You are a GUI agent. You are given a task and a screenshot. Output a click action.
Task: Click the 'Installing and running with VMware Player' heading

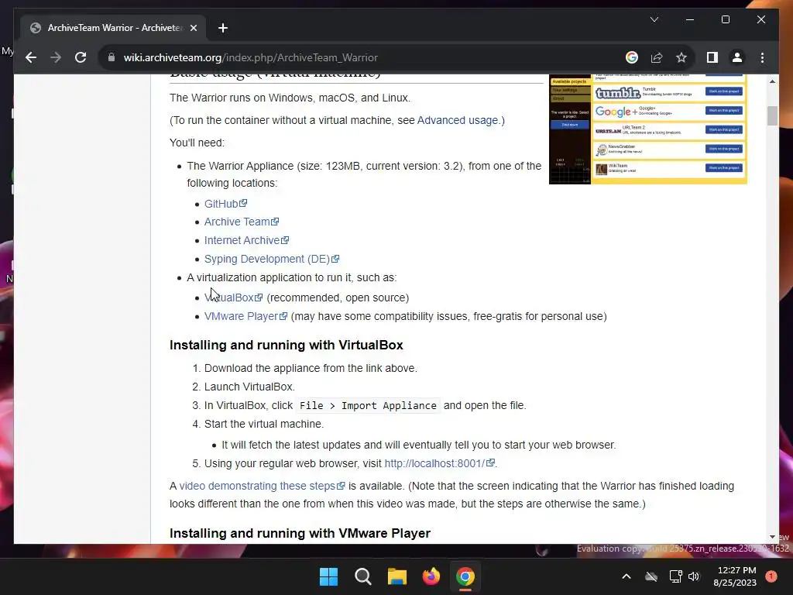(300, 533)
